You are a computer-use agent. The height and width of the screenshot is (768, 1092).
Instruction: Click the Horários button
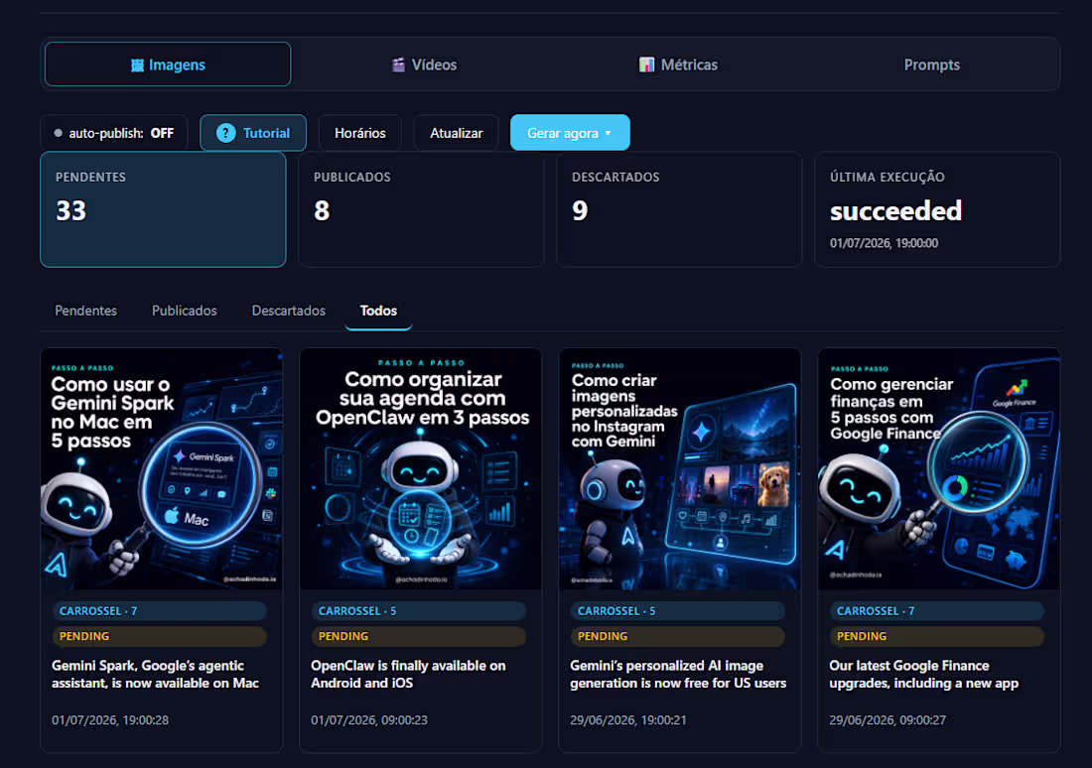360,133
